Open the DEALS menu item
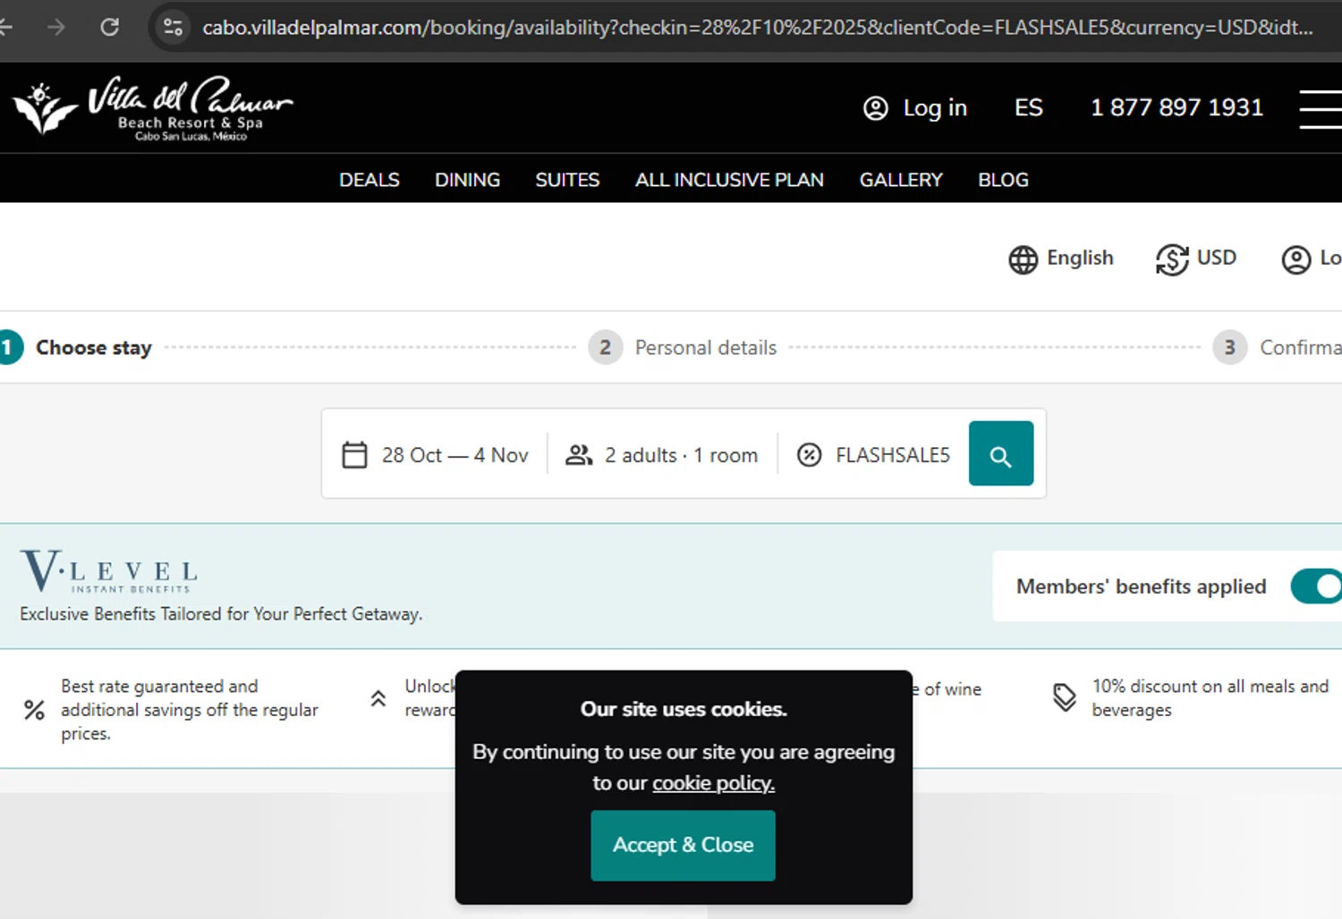The image size is (1342, 919). (369, 180)
